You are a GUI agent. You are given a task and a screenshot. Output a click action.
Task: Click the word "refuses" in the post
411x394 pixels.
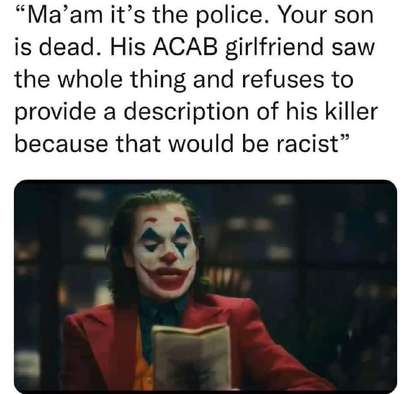pos(282,80)
